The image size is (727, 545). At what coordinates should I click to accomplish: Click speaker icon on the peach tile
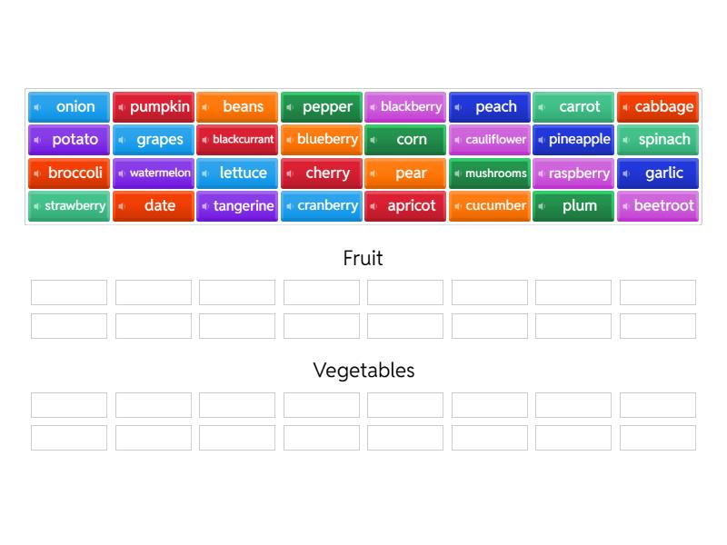[458, 107]
